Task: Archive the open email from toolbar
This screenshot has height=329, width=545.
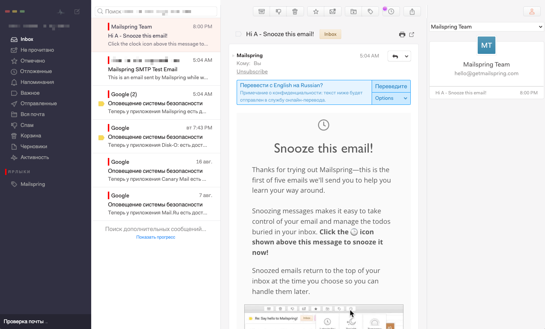Action: 261,12
